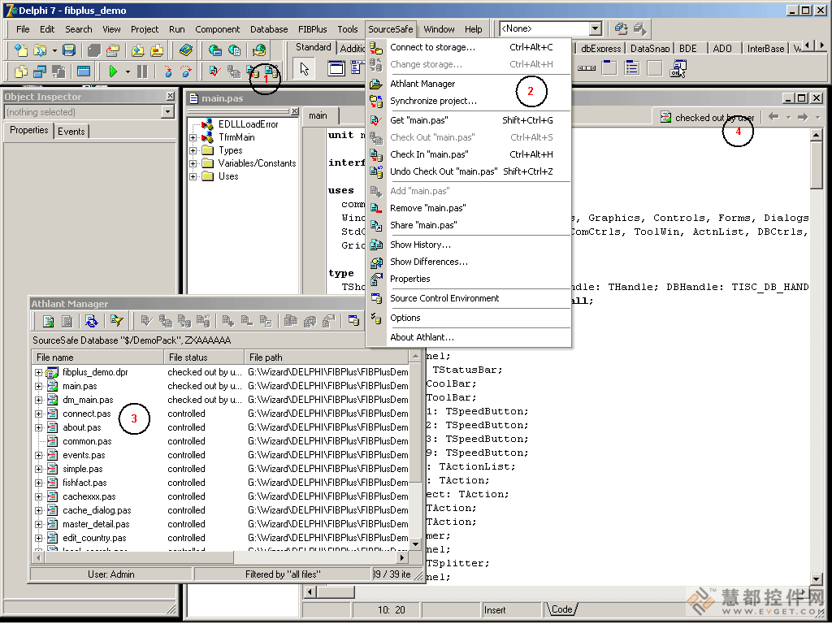832x624 pixels.
Task: Click the back navigation arrow in editor
Action: coord(773,117)
